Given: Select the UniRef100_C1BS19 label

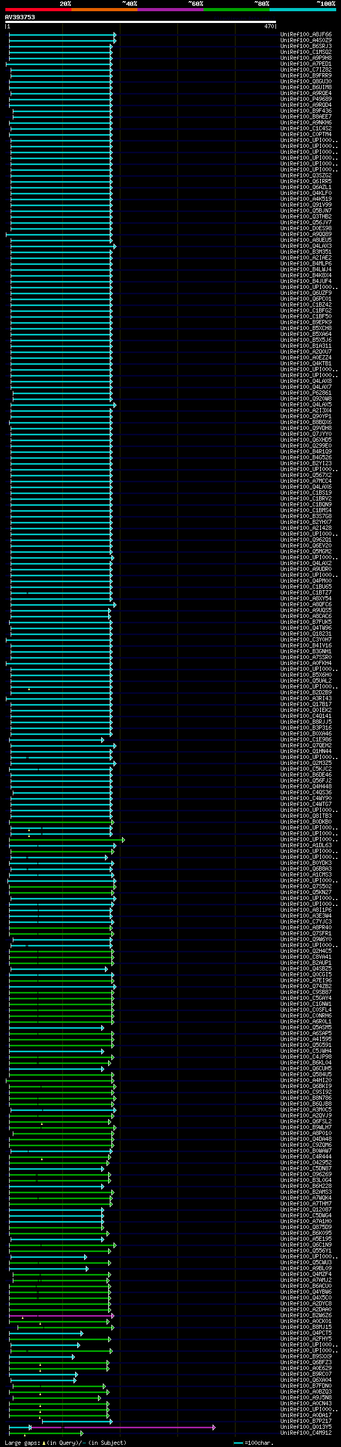Looking at the screenshot, I should (306, 493).
